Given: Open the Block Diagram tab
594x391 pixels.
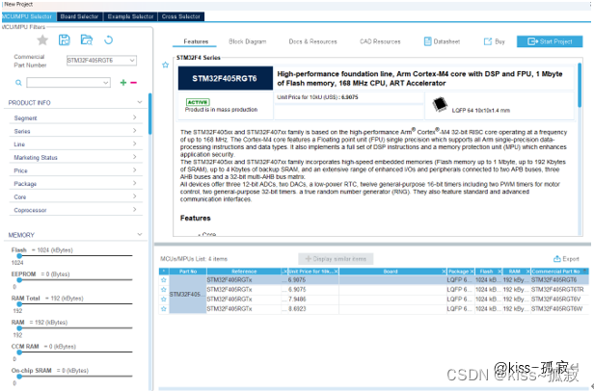Looking at the screenshot, I should 248,41.
